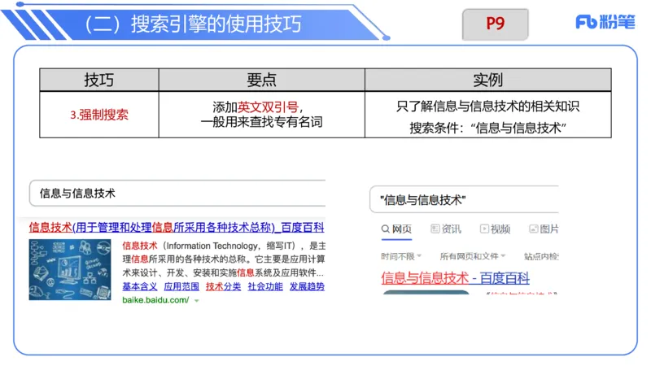Open the 应用范围 sublink
The width and height of the screenshot is (651, 366).
181,286
